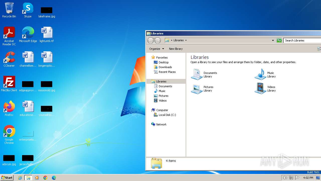Launch Skype from the desktop
This screenshot has height=181, width=321.
[28, 10]
